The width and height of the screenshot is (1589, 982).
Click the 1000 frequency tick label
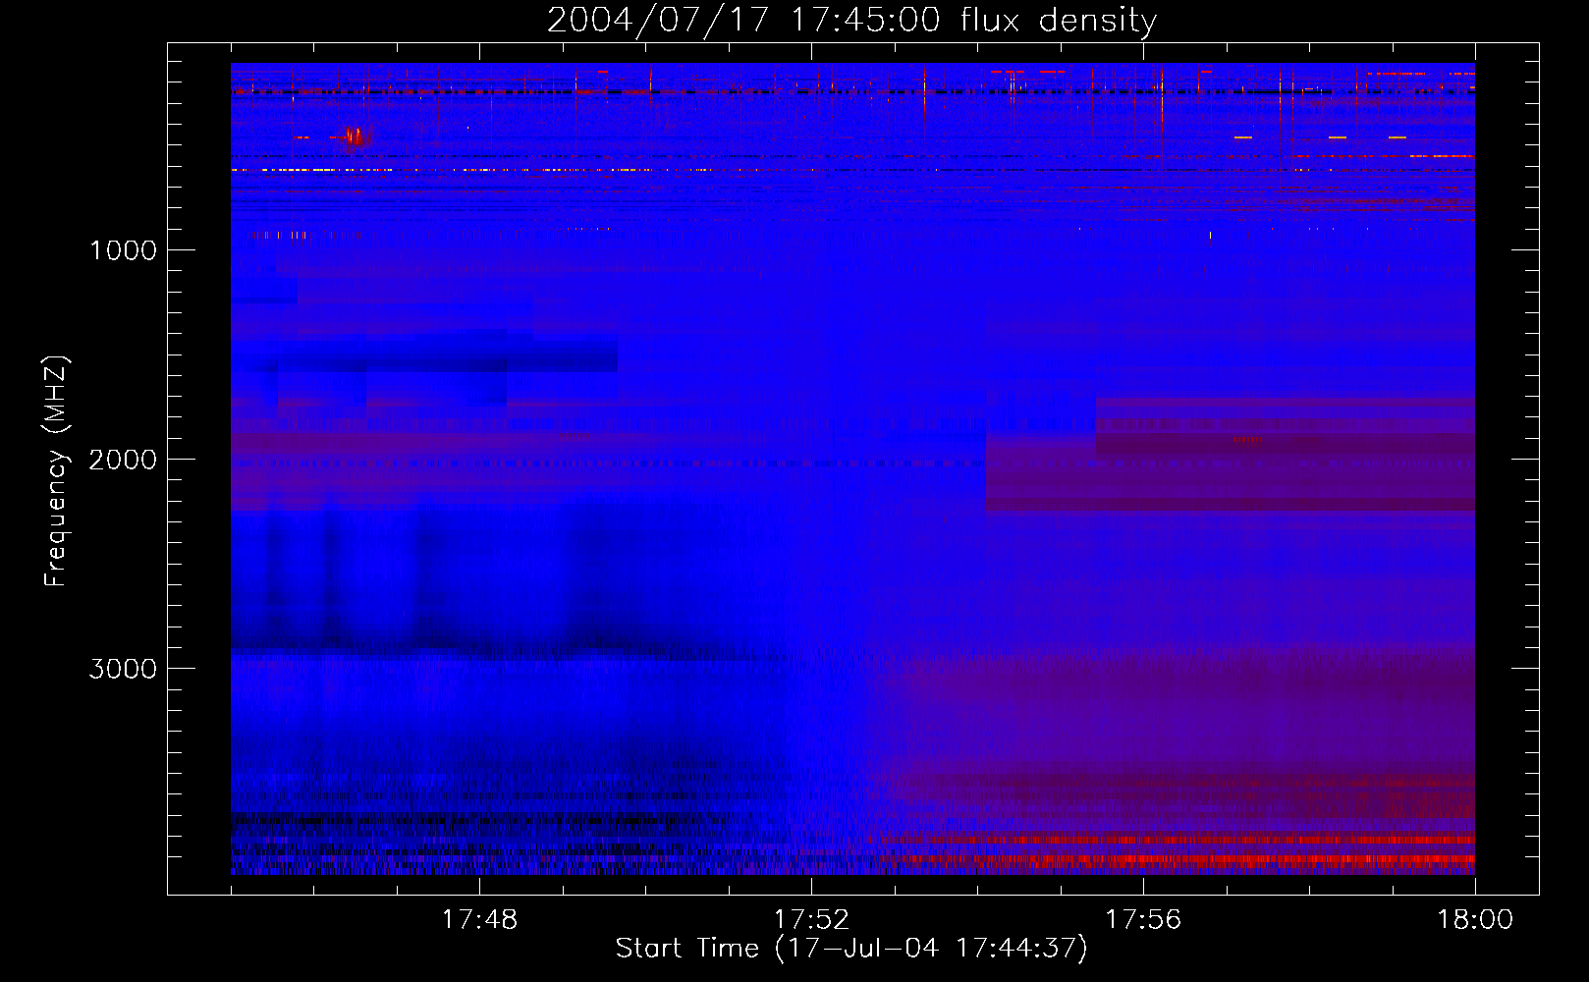click(123, 250)
